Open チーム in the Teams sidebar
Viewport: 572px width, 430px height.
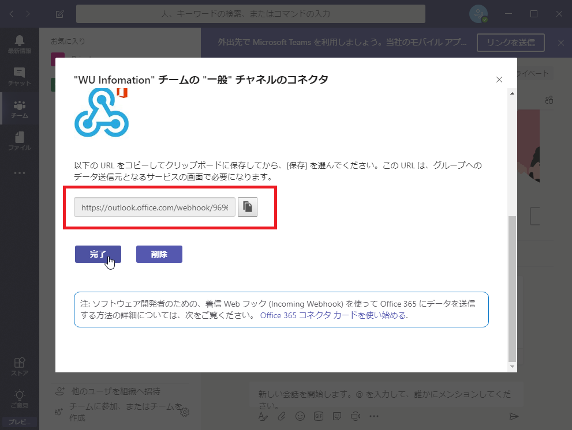(x=20, y=108)
